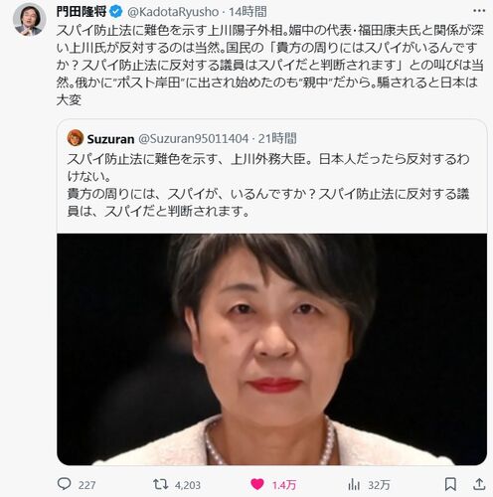Image resolution: width=493 pixels, height=497 pixels.
Task: Click the retweet arrows icon
Action: [x=161, y=484]
